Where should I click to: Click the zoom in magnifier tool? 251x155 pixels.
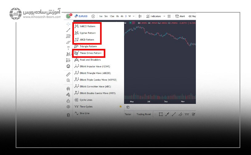click(68, 80)
